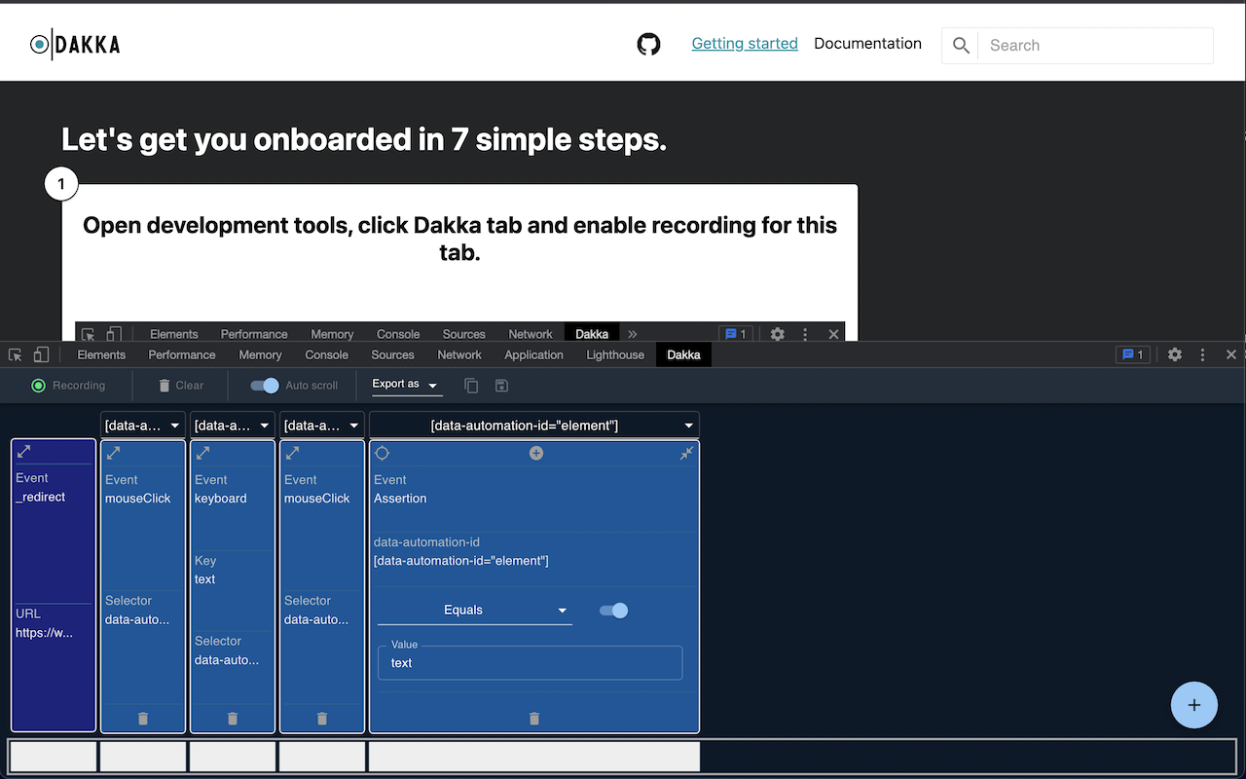This screenshot has width=1246, height=779.
Task: Click the plus circle icon in Assertion card
Action: [535, 454]
